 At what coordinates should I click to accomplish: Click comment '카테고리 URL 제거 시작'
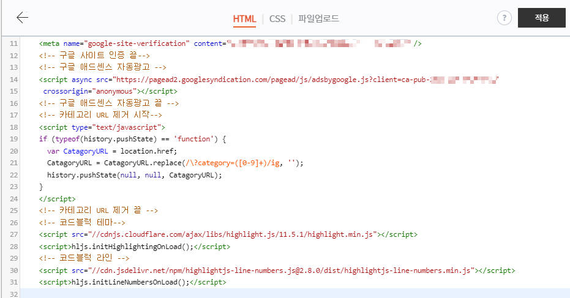tap(100, 115)
